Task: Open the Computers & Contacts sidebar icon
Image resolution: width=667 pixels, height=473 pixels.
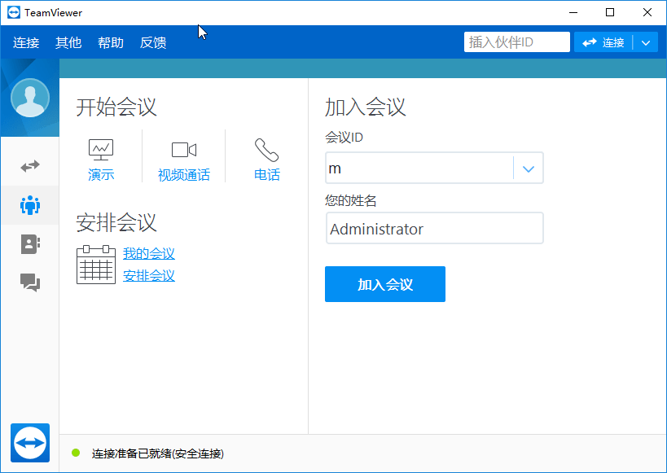Action: 30,244
